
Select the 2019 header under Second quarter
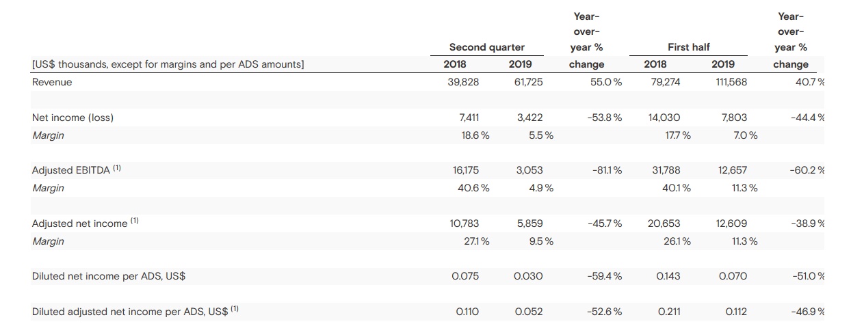(x=521, y=64)
